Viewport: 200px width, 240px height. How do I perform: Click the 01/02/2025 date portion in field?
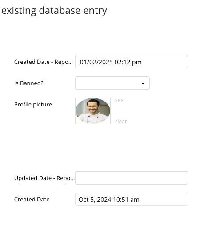[96, 62]
